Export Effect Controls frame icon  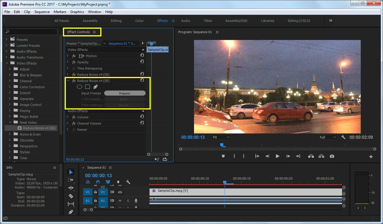[165, 159]
